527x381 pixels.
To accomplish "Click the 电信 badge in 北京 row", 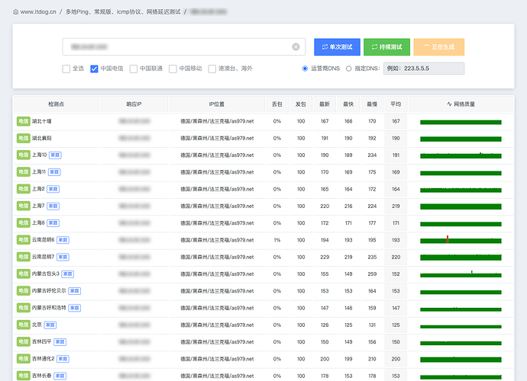I will [24, 325].
